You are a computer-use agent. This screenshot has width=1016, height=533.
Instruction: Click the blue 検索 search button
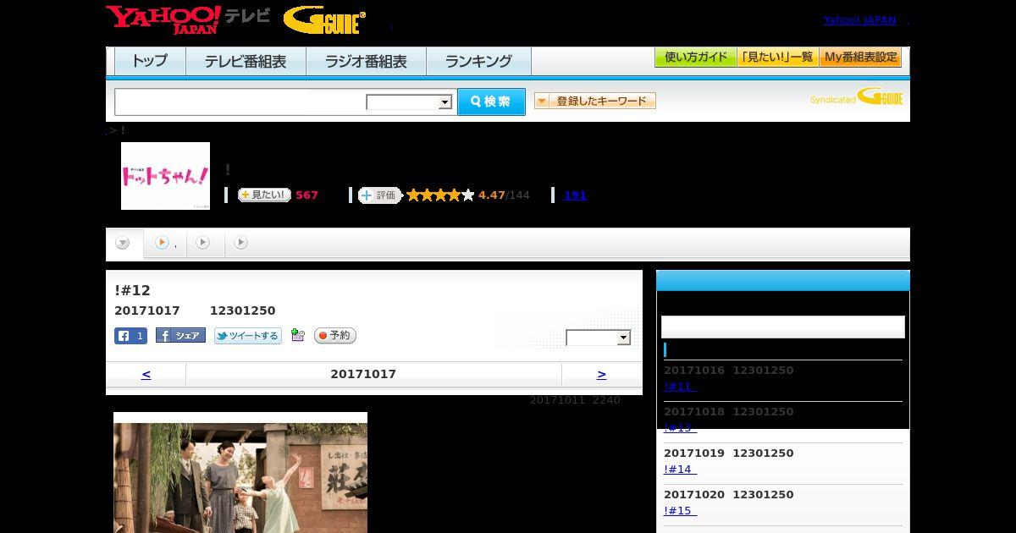coord(491,102)
